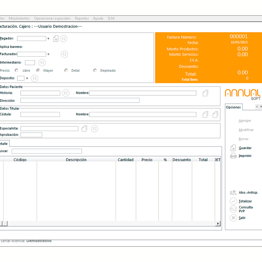Viewport: 262px width, 262px height.
Task: Open the SLM menu
Action: [x=111, y=18]
